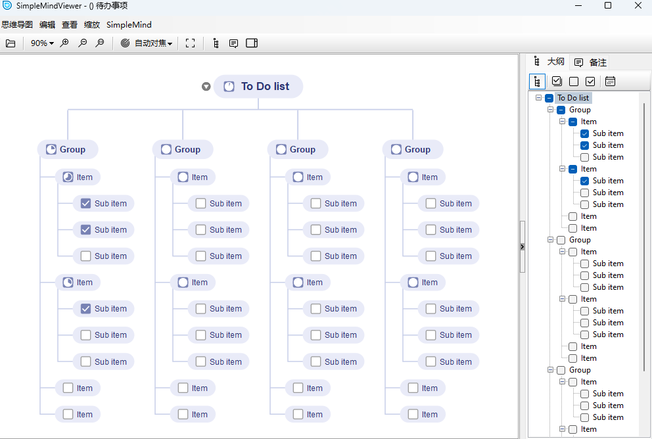Show all checkbox topics filter in outline toolbar

[557, 81]
